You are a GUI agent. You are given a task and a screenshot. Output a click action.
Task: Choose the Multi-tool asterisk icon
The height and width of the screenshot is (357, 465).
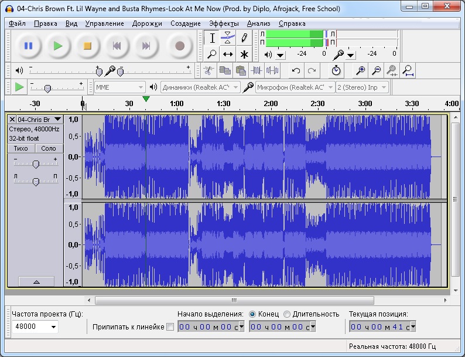(244, 54)
